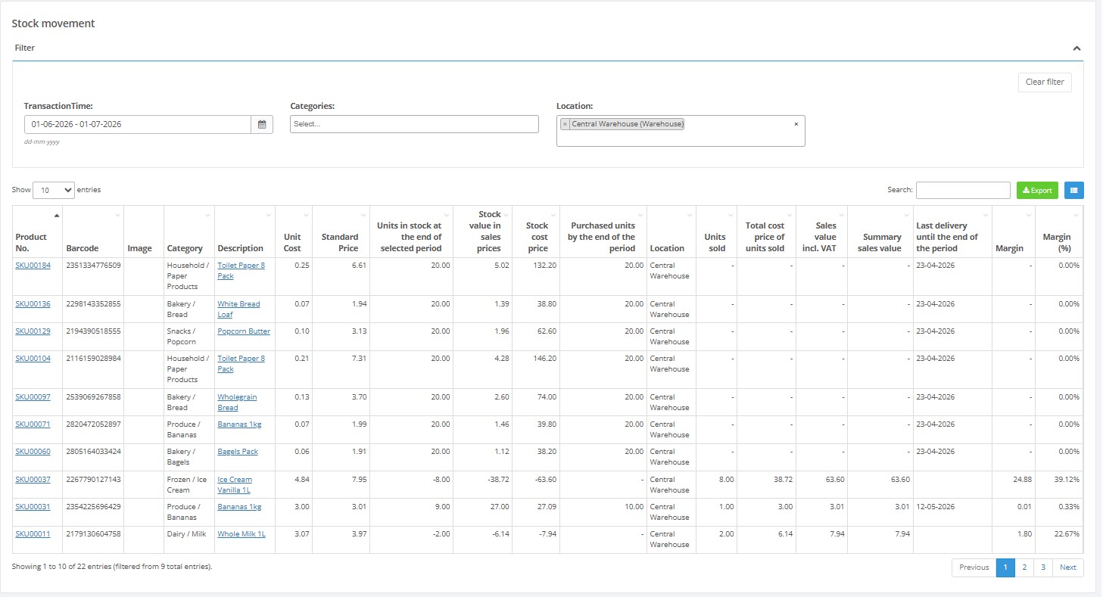Select the Frozen / Ice Cream category cell
Viewport: 1103px width, 597px height.
[189, 485]
